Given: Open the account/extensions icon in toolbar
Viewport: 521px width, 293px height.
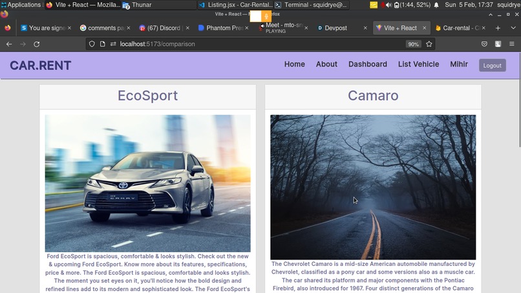Looking at the screenshot, I should click(498, 44).
